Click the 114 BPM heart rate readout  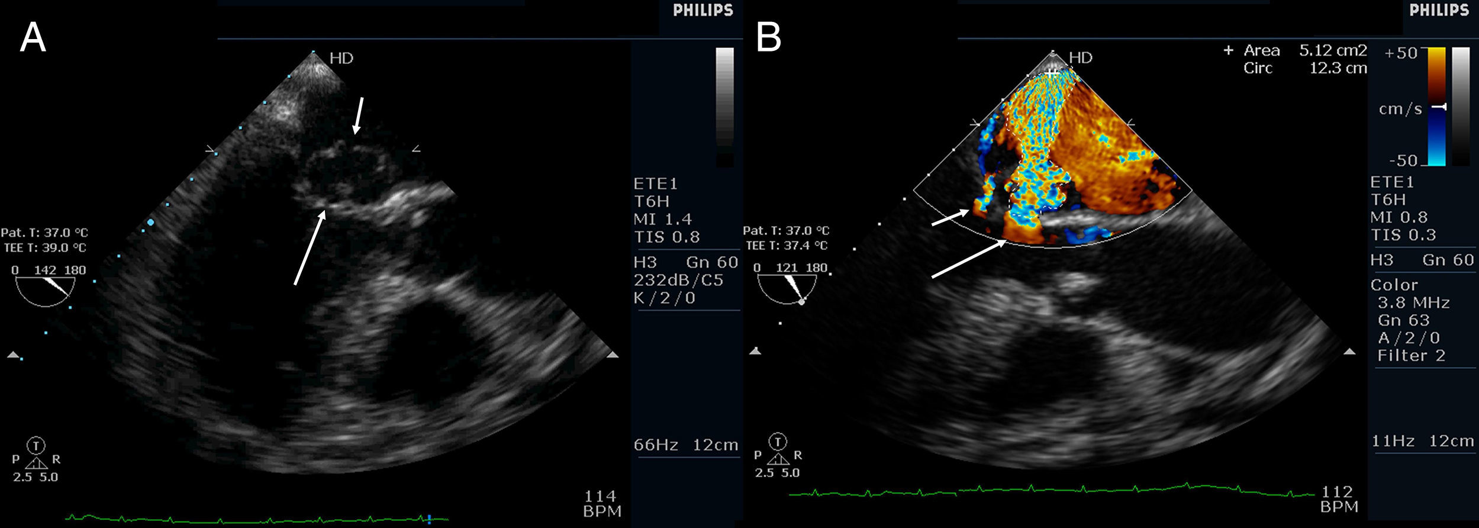601,503
